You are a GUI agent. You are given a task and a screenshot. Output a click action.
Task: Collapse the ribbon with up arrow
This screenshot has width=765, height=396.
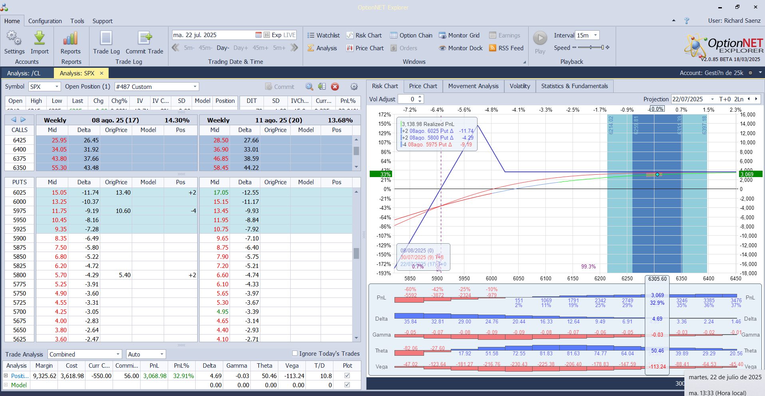674,20
